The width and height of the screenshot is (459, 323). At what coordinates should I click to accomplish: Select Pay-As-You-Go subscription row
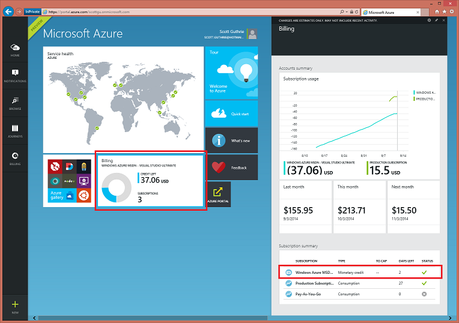pos(360,294)
